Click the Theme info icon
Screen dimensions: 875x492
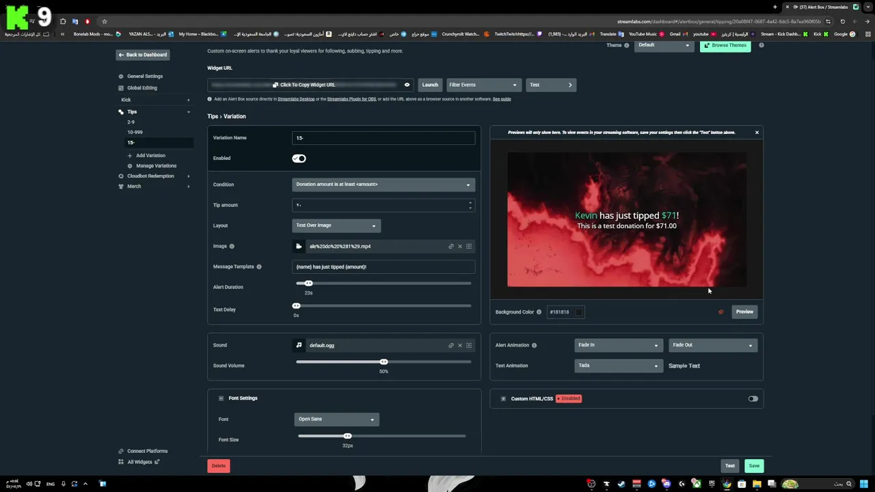tap(627, 46)
